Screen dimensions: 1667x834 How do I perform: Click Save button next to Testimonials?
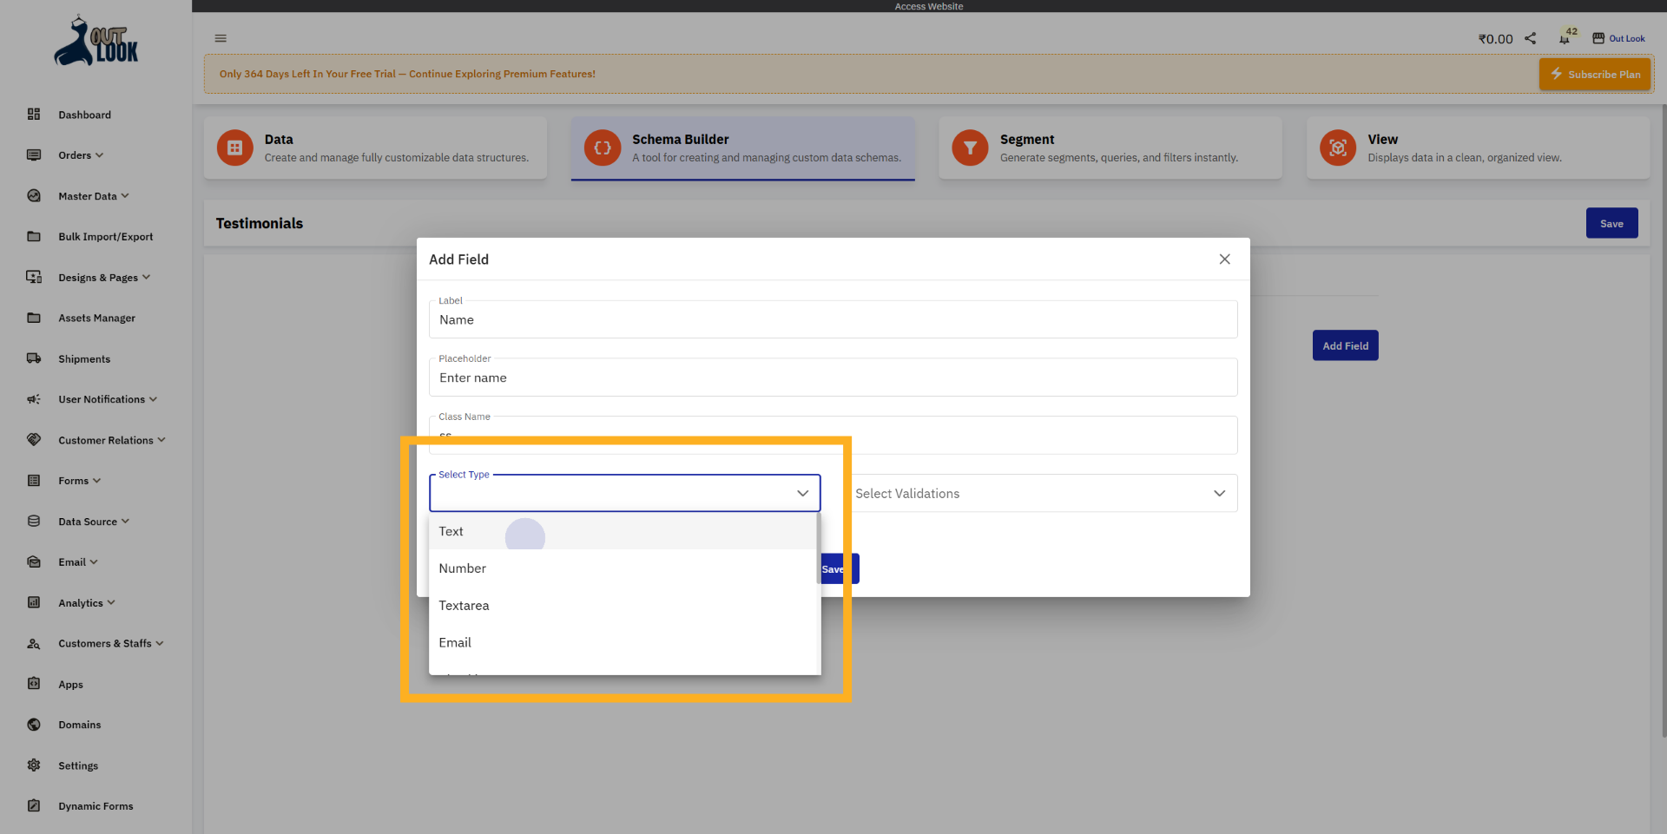point(1611,223)
